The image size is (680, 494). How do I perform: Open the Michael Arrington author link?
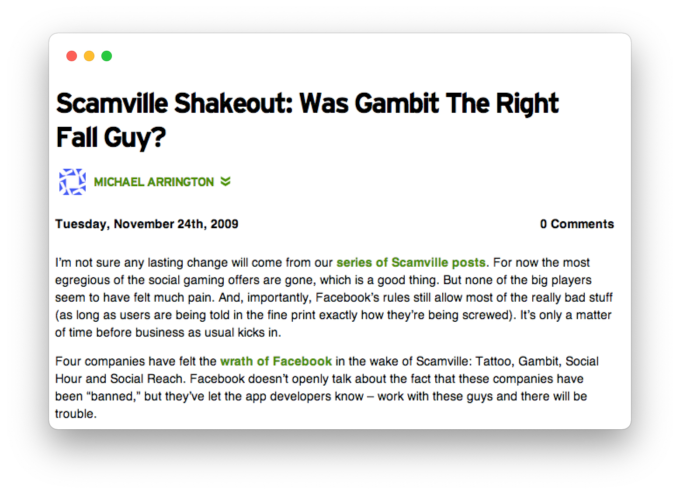pos(154,182)
